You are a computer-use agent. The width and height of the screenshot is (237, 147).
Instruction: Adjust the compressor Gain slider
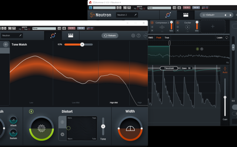tap(225, 97)
